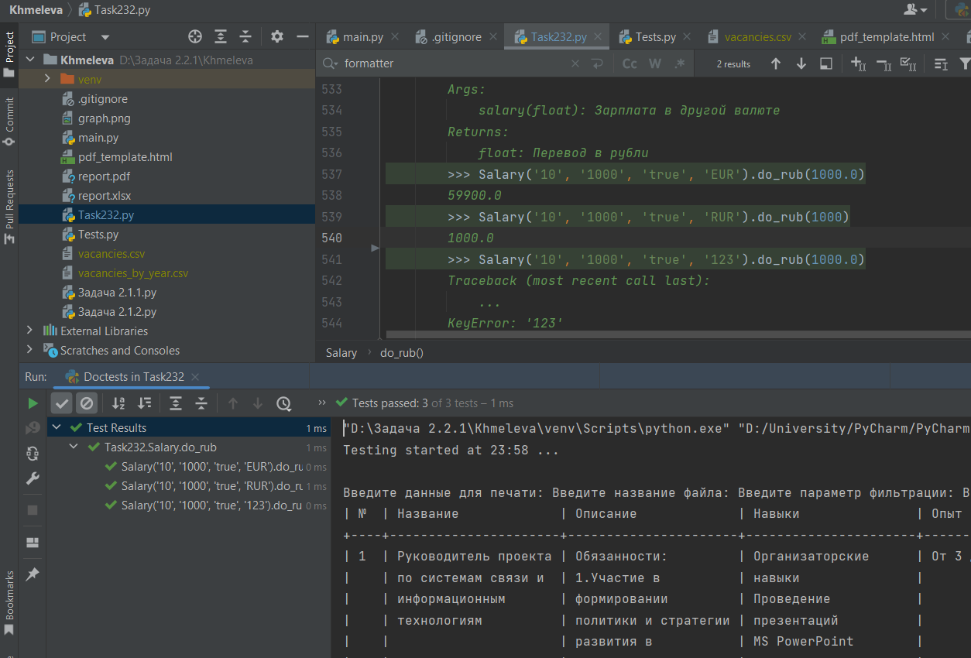
Task: Click the Filter Search Results funnel icon
Action: tap(965, 63)
